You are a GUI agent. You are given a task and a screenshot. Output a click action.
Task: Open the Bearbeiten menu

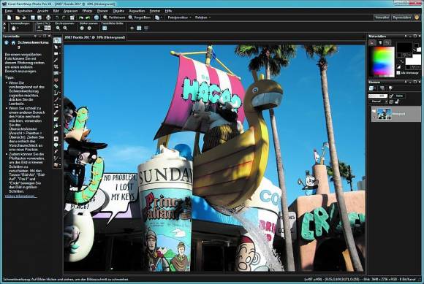coord(25,11)
